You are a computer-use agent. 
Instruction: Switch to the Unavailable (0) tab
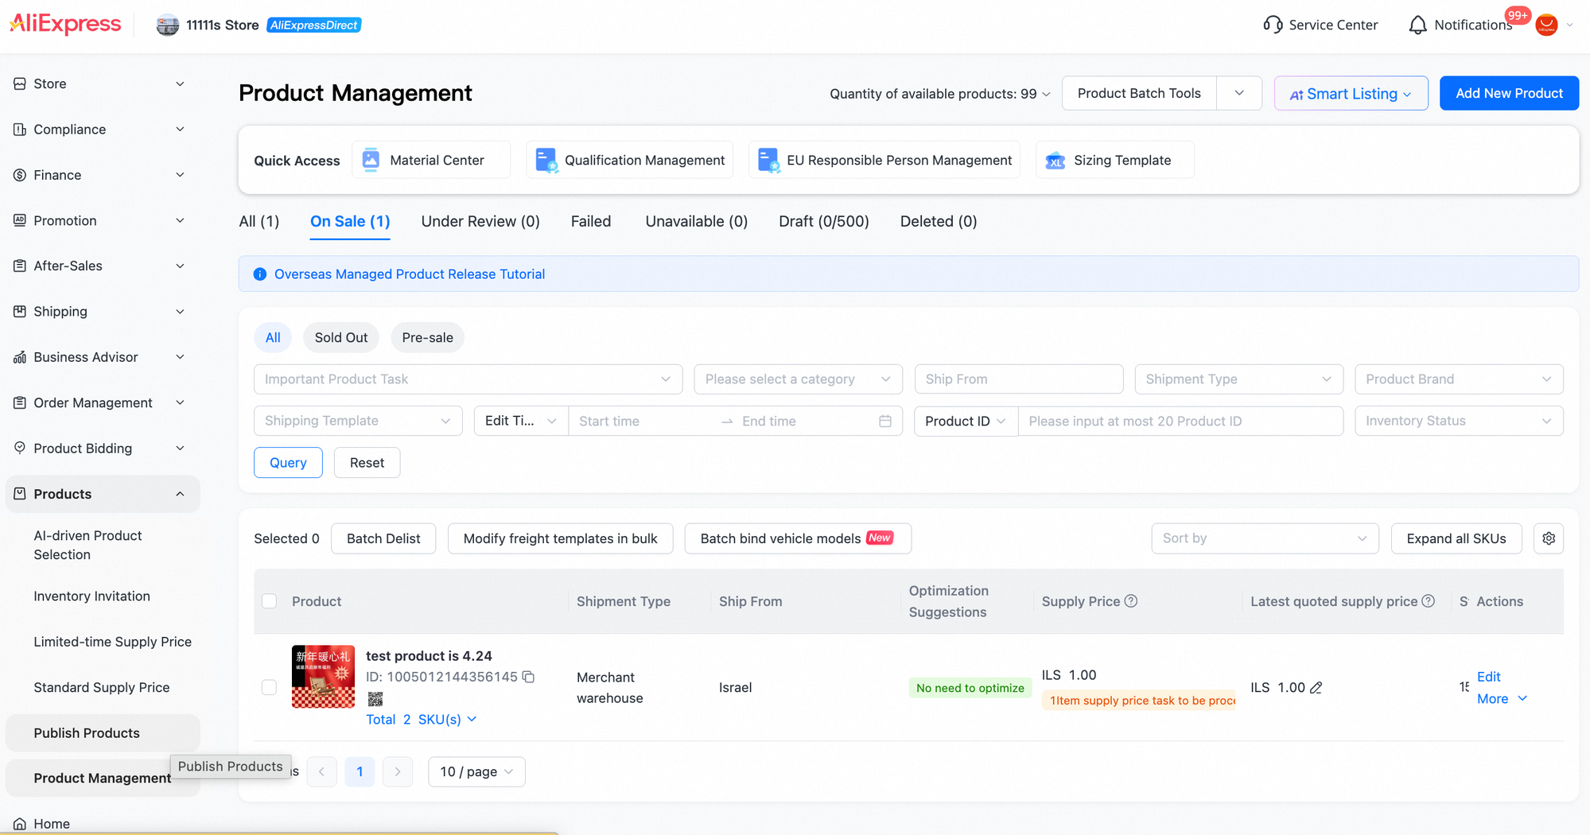(x=697, y=221)
